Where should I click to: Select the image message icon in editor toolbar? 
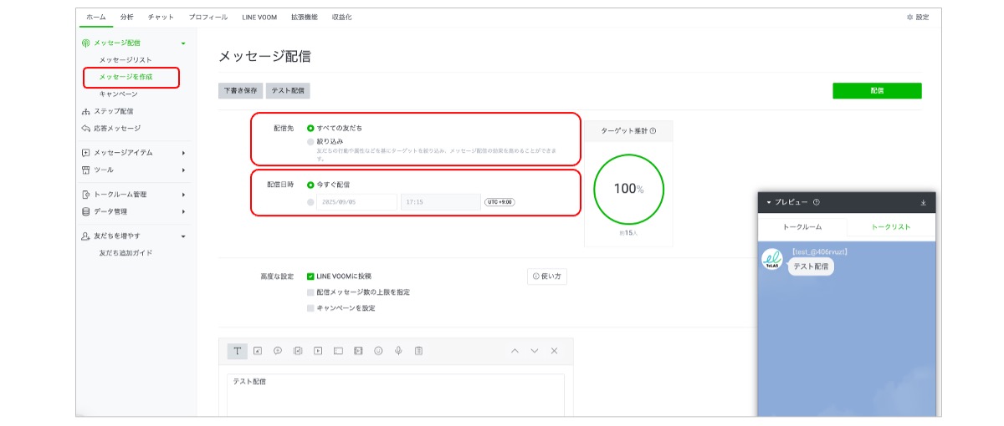pyautogui.click(x=258, y=351)
